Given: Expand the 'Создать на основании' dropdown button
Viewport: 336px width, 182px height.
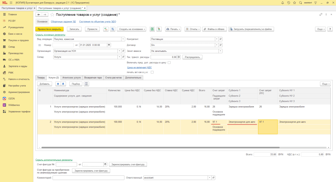Looking at the screenshot, I should click(x=132, y=29).
